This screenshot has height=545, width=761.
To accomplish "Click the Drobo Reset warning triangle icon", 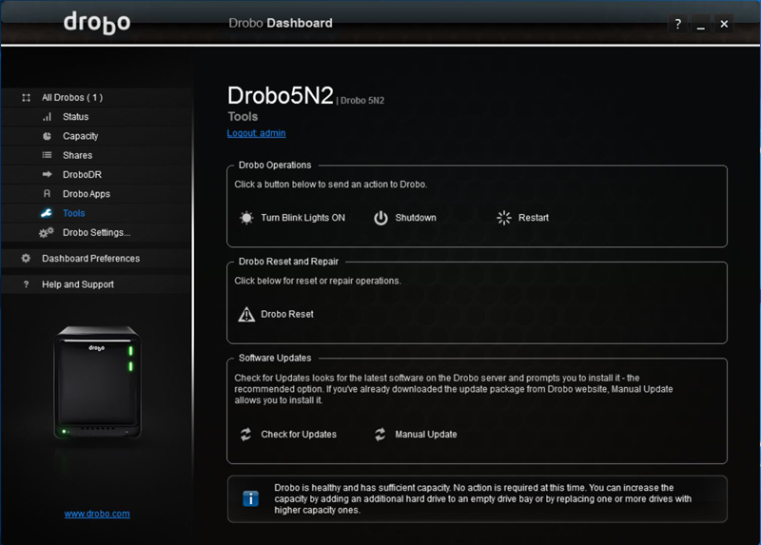I will [x=246, y=315].
